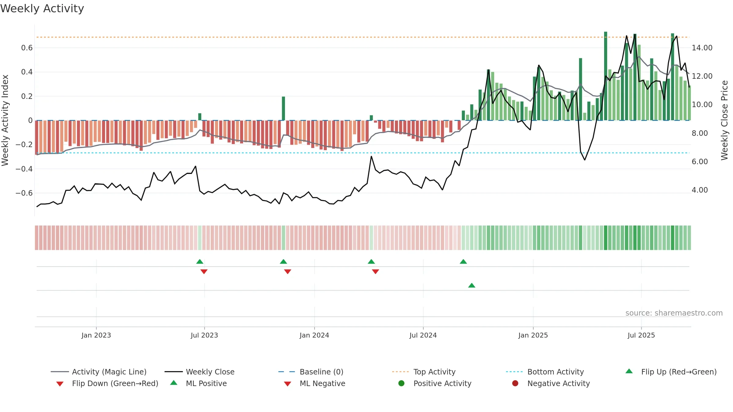Click the red Negative Activity legend dot

coord(515,383)
